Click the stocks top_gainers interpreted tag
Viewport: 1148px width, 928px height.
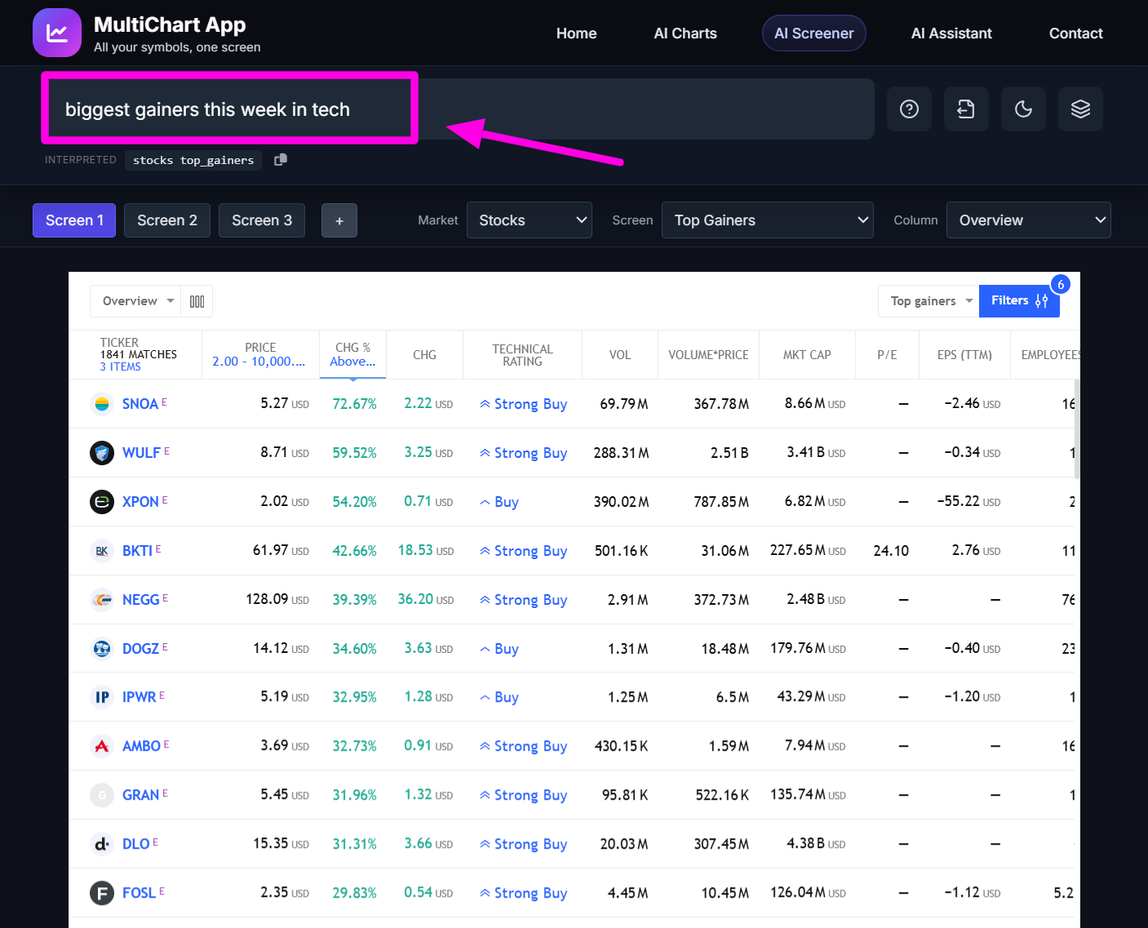(x=193, y=160)
